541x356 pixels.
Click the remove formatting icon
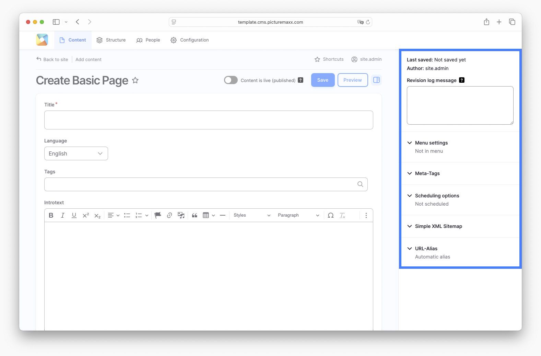pos(342,215)
